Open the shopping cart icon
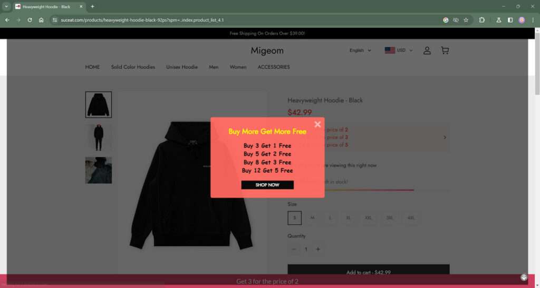This screenshot has height=288, width=540. coord(445,51)
